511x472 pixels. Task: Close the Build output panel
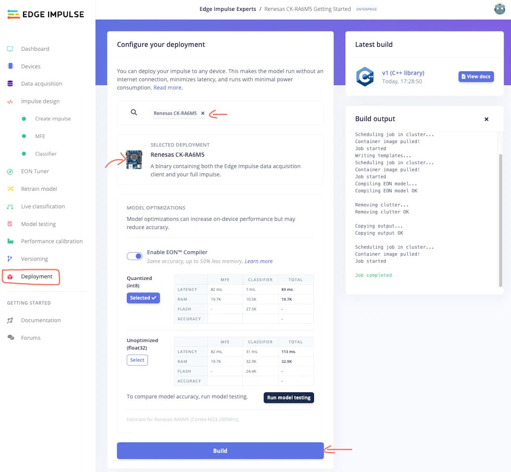[486, 119]
